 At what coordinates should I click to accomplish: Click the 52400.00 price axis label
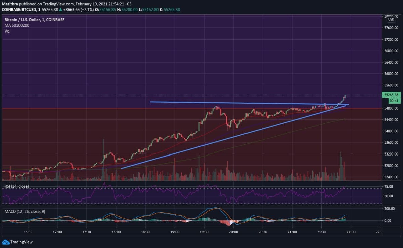click(x=392, y=177)
